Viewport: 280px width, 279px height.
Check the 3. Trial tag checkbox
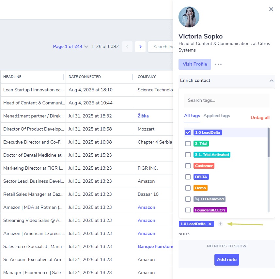188,144
